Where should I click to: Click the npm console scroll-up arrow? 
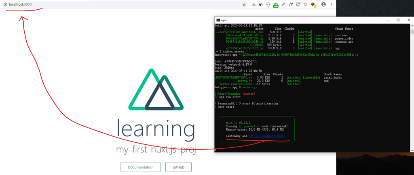[x=412, y=25]
